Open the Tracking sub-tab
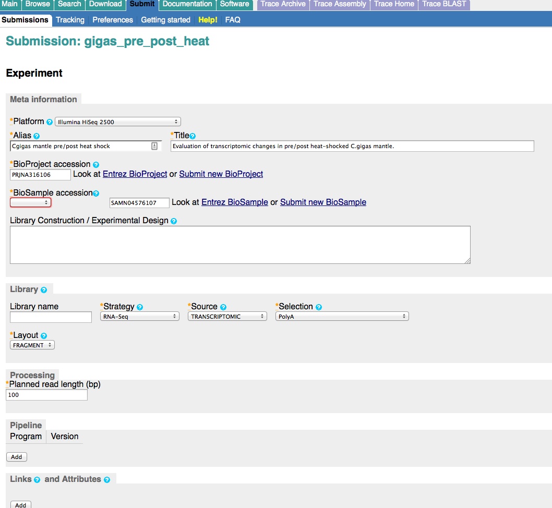Image resolution: width=552 pixels, height=508 pixels. pos(70,20)
